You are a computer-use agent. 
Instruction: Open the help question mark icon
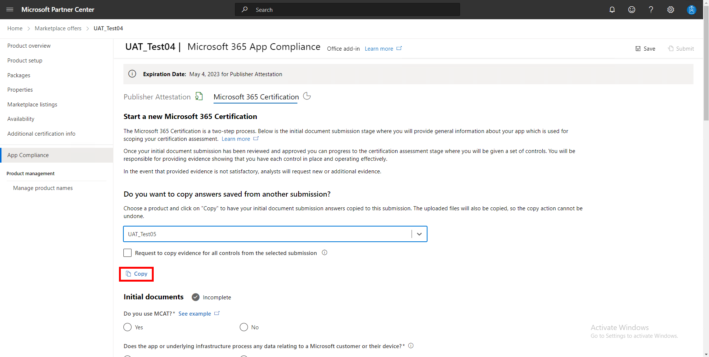click(651, 10)
